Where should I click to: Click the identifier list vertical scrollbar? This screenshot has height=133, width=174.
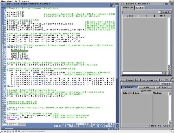click(x=170, y=108)
